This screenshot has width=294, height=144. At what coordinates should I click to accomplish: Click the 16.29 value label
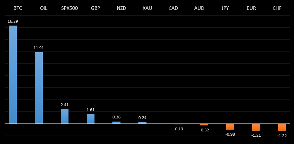tap(13, 21)
